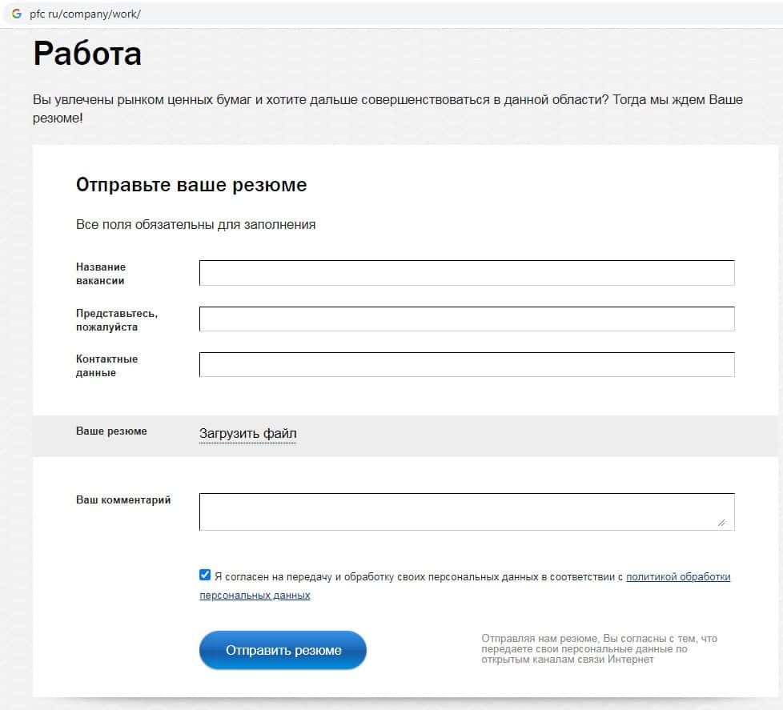Click the "Ваше резюме" row label

[111, 431]
